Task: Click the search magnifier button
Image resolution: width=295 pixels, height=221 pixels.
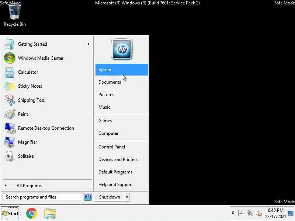Action: click(x=88, y=197)
